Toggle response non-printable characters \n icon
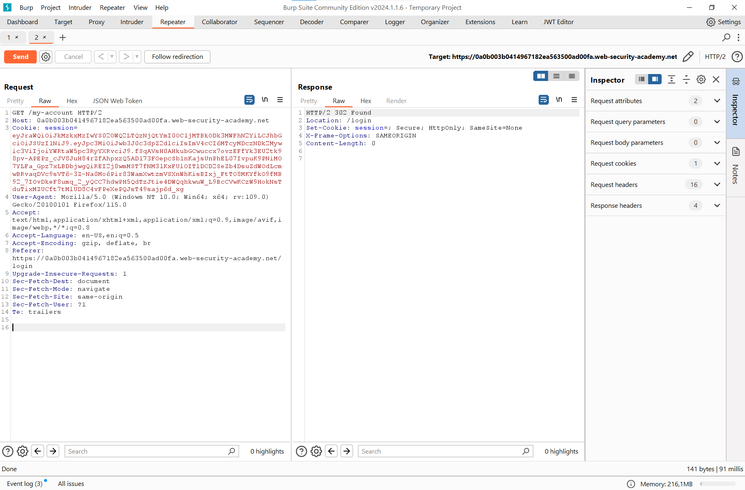Image resolution: width=745 pixels, height=490 pixels. (x=559, y=99)
